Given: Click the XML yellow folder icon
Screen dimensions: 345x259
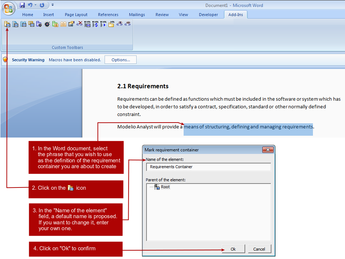Looking at the screenshot, I should 111,24.
